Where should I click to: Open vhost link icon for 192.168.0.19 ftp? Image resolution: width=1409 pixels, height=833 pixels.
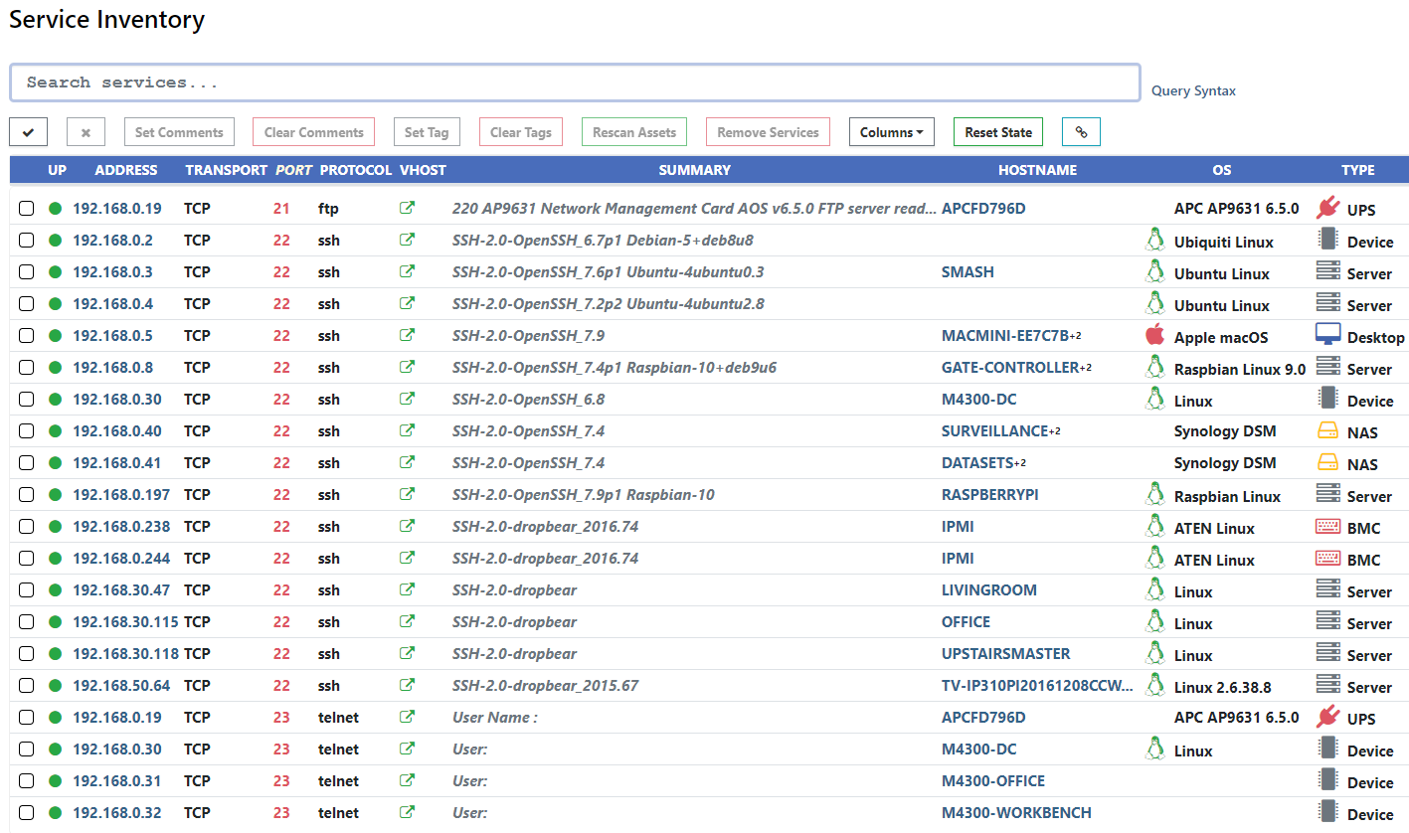coord(407,209)
